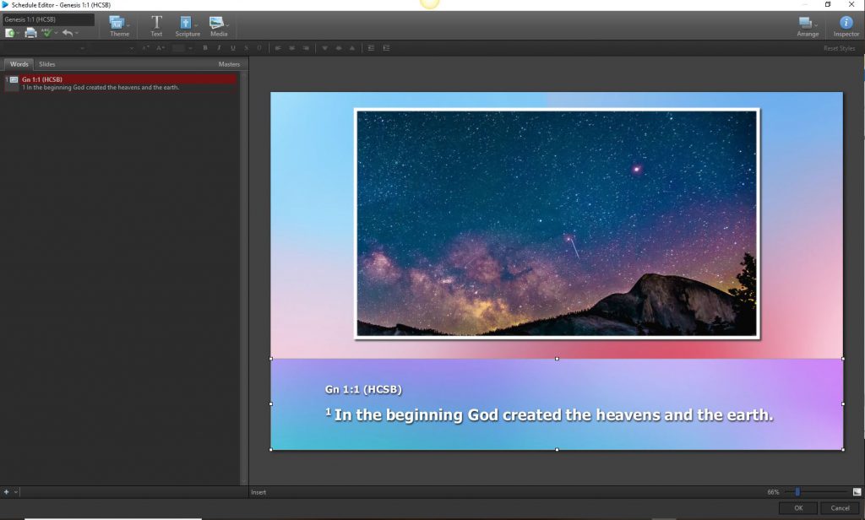This screenshot has height=520, width=865.
Task: Select the Gn 1:1 (HCSB) slide row
Action: coord(120,84)
